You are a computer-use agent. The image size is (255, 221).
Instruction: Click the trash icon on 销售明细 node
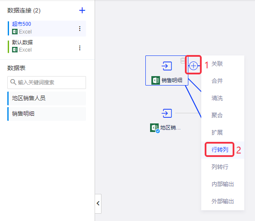point(183,61)
